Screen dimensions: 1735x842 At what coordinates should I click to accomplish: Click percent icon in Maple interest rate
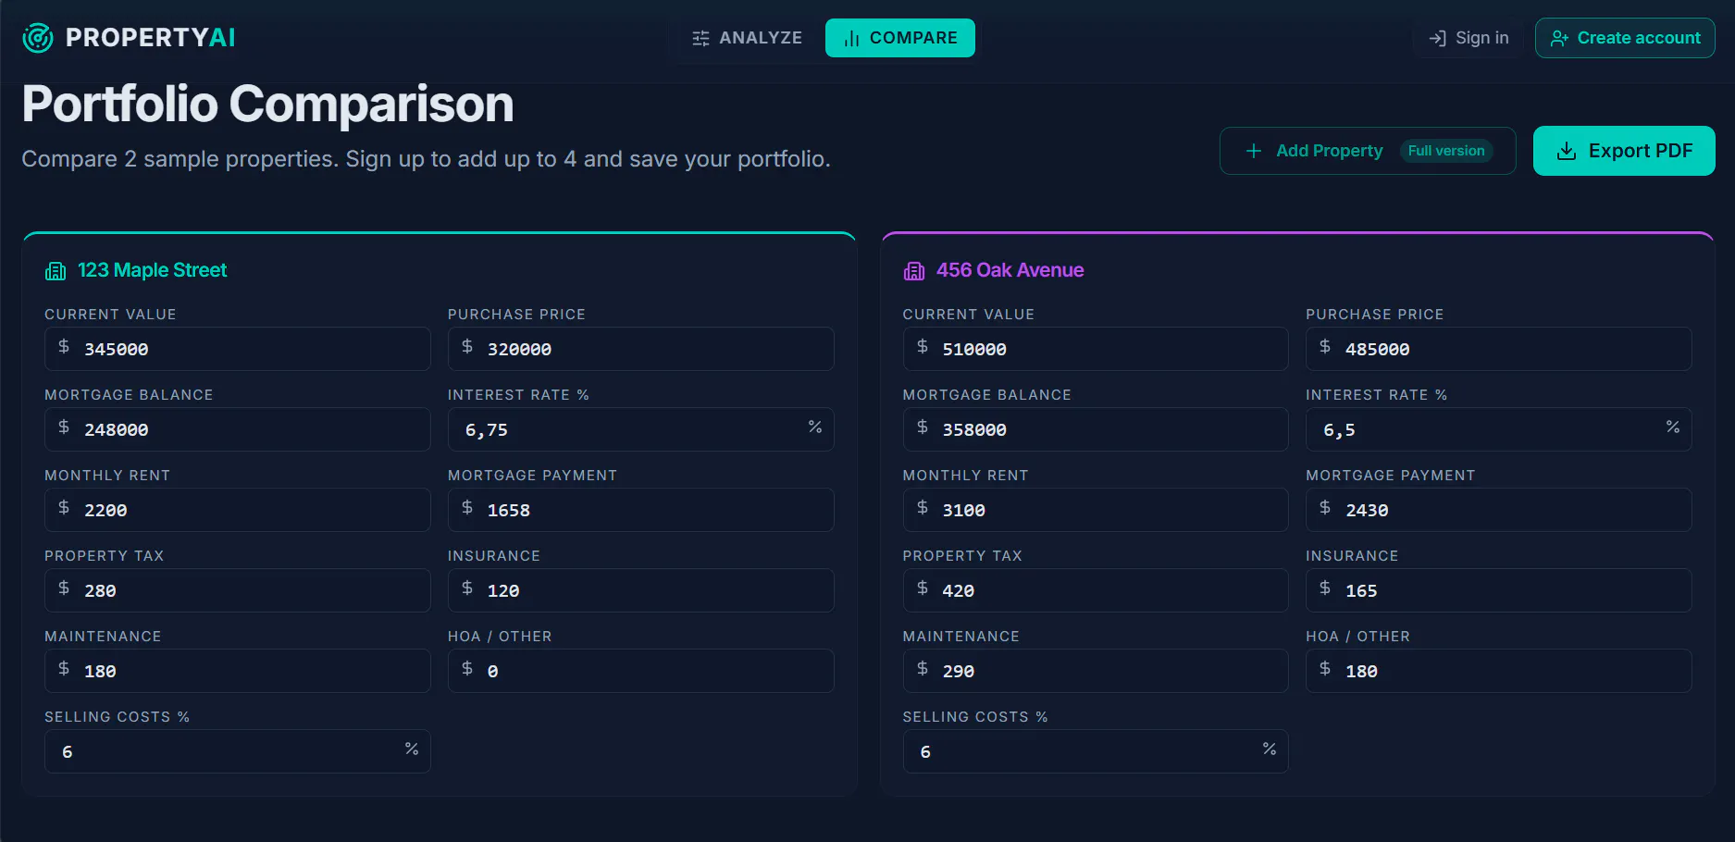click(x=815, y=427)
